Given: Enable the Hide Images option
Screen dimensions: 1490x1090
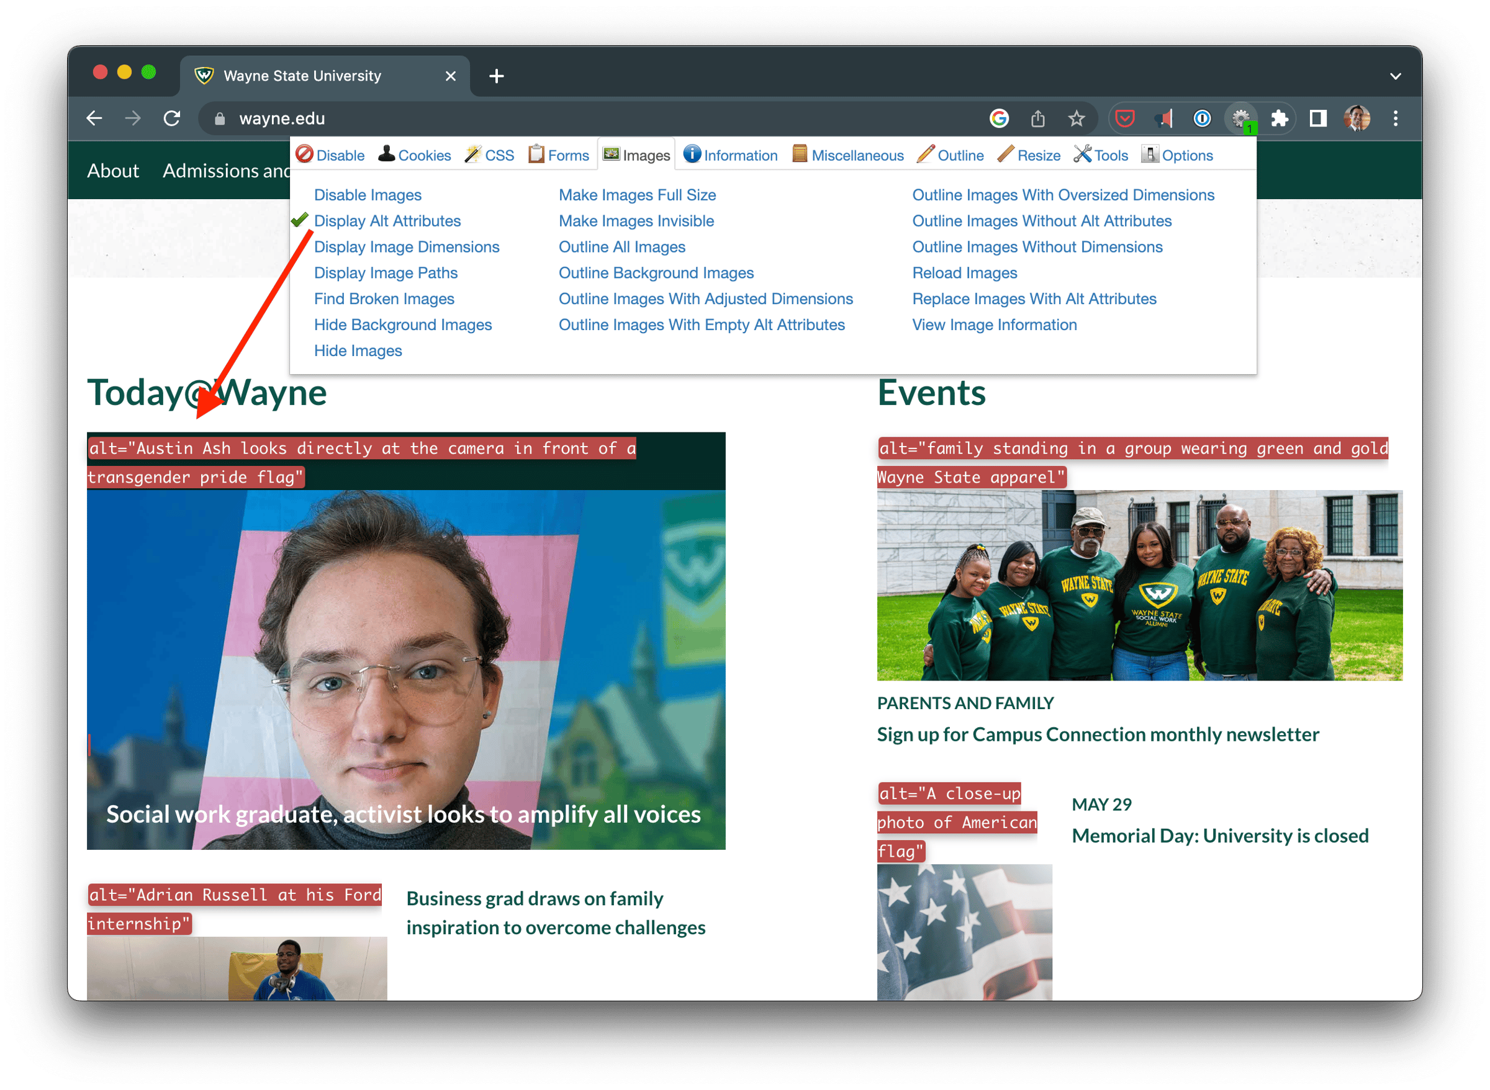Looking at the screenshot, I should tap(358, 351).
